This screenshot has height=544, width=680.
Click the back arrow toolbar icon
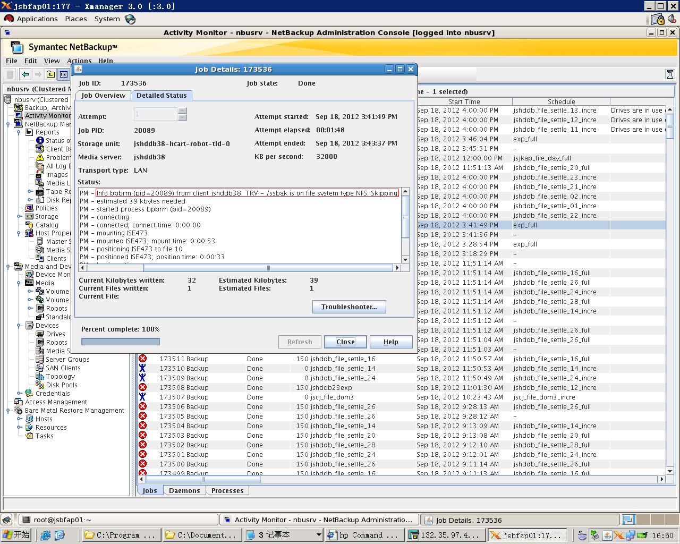[25, 74]
